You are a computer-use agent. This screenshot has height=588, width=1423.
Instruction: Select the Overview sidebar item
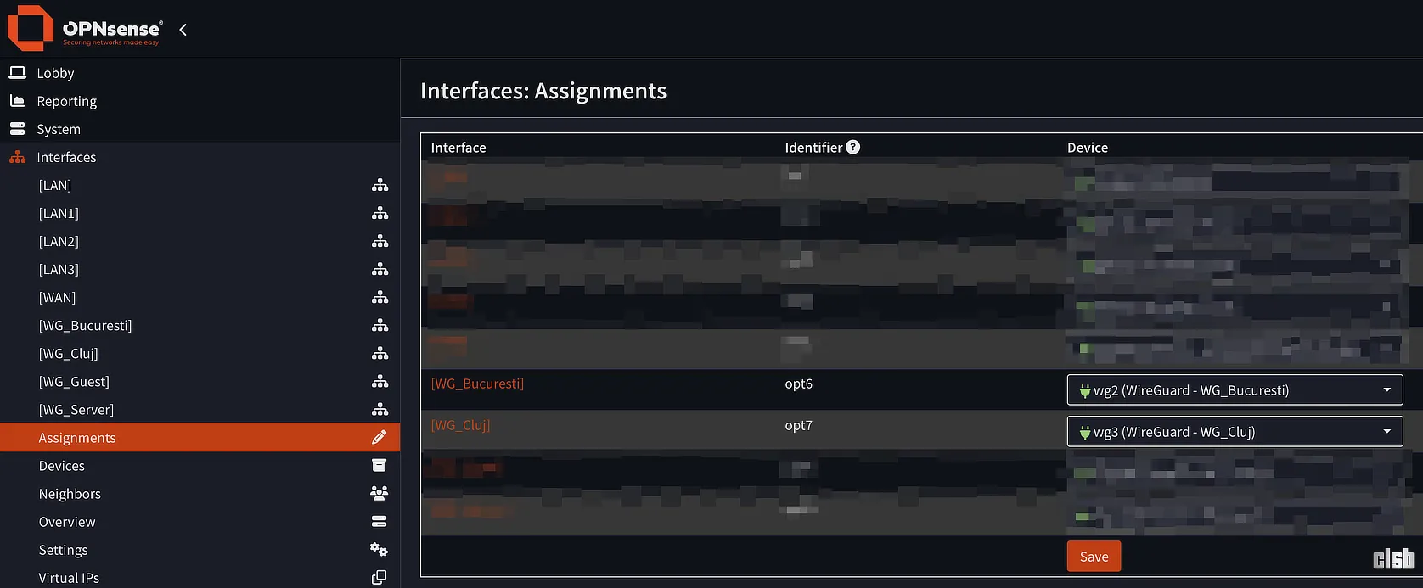(x=67, y=522)
